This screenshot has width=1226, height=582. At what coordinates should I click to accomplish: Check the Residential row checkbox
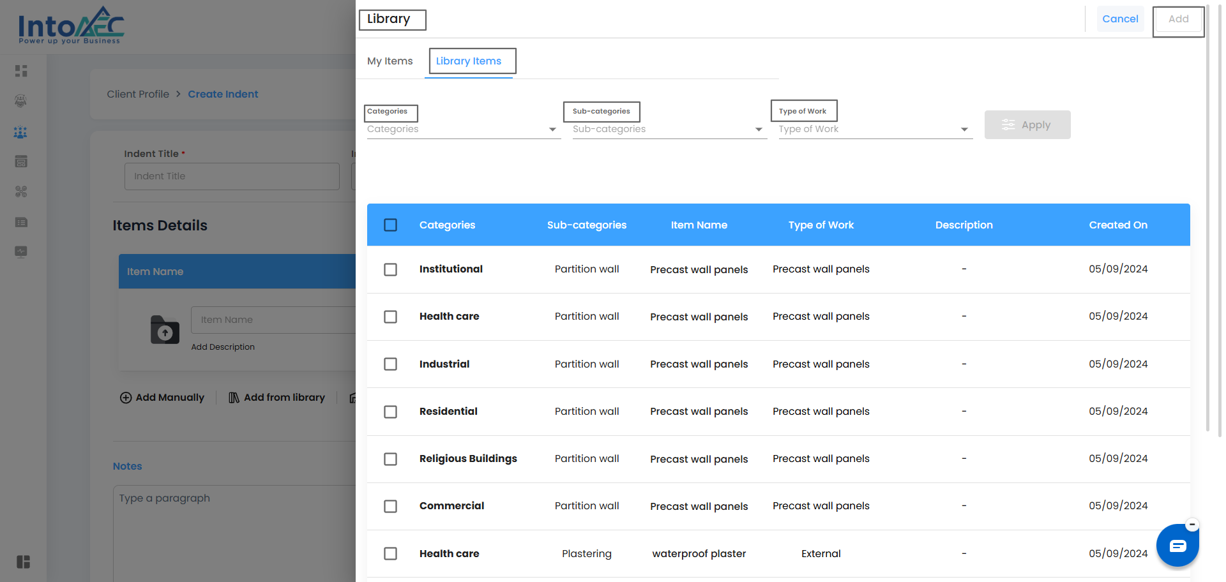391,412
